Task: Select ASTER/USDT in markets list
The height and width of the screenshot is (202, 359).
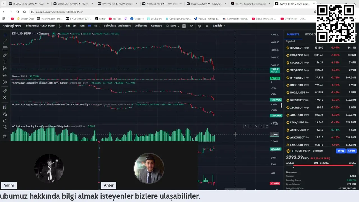Action: click(321, 130)
